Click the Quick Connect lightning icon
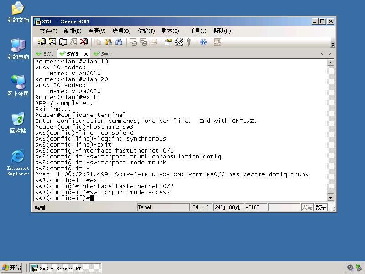This screenshot has width=365, height=274. [52, 42]
